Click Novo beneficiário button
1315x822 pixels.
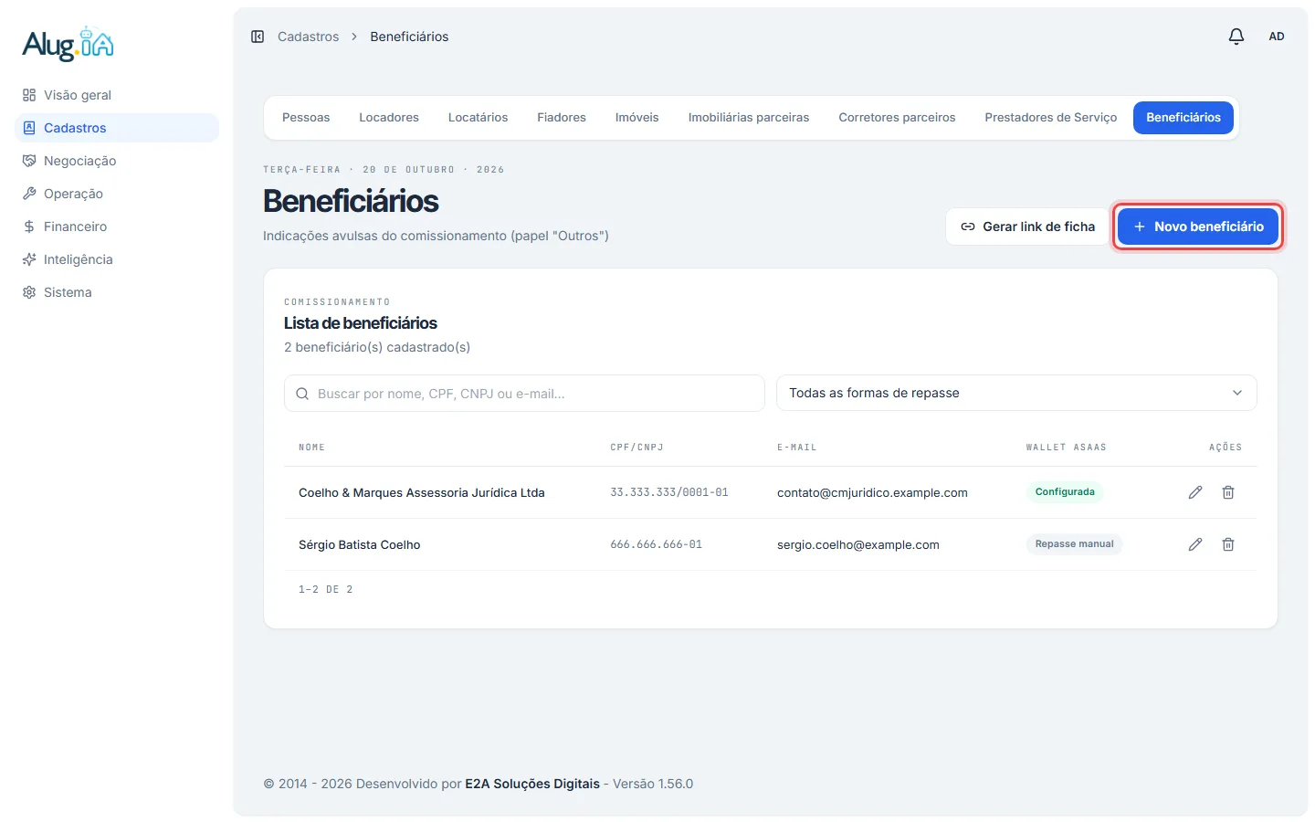coord(1198,227)
